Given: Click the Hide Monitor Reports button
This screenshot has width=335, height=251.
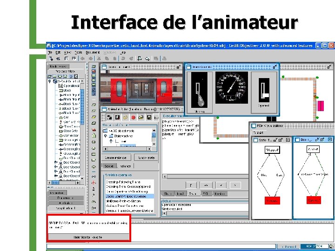Looking at the screenshot, I should point(88,237).
